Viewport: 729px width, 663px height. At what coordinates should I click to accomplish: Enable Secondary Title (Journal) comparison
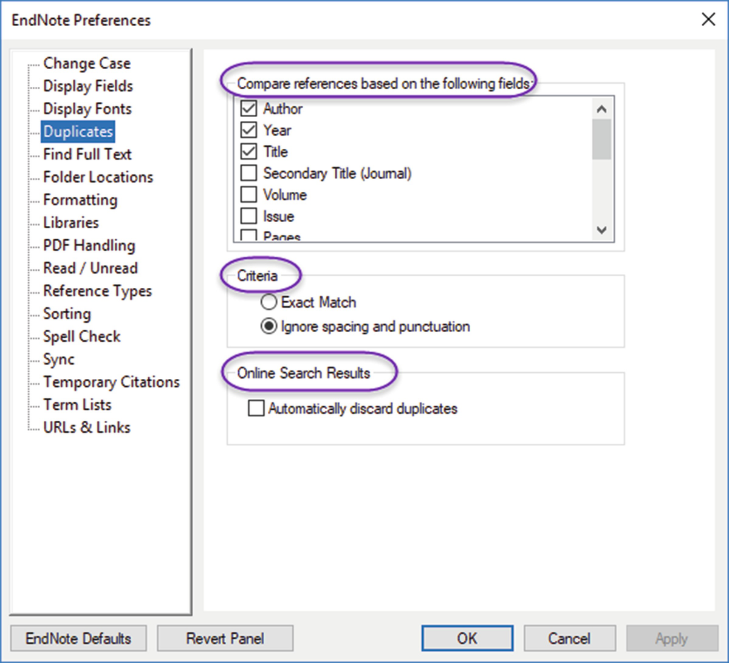(249, 173)
